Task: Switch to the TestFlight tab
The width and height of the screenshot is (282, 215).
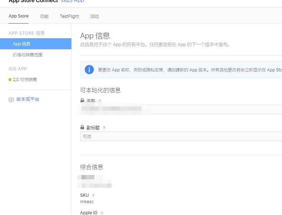Action: (69, 16)
